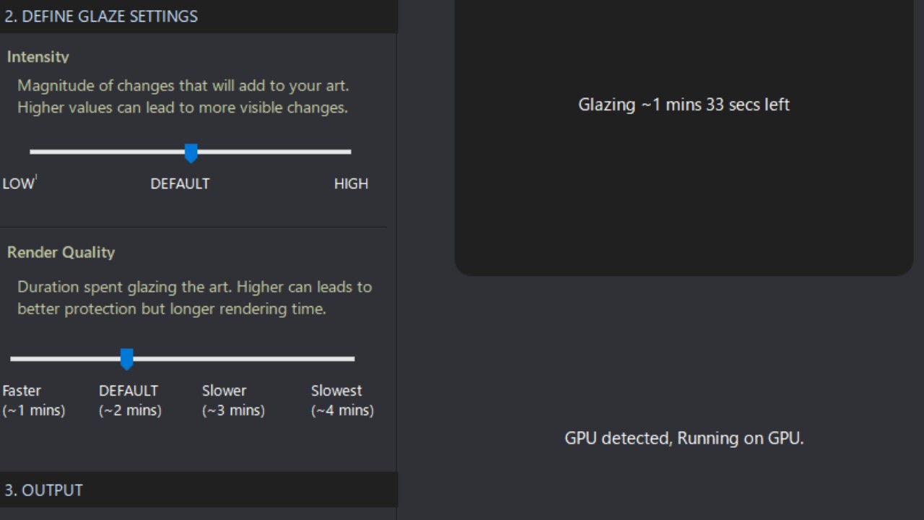Click the Intensity slider handle
The height and width of the screenshot is (520, 924).
[191, 152]
